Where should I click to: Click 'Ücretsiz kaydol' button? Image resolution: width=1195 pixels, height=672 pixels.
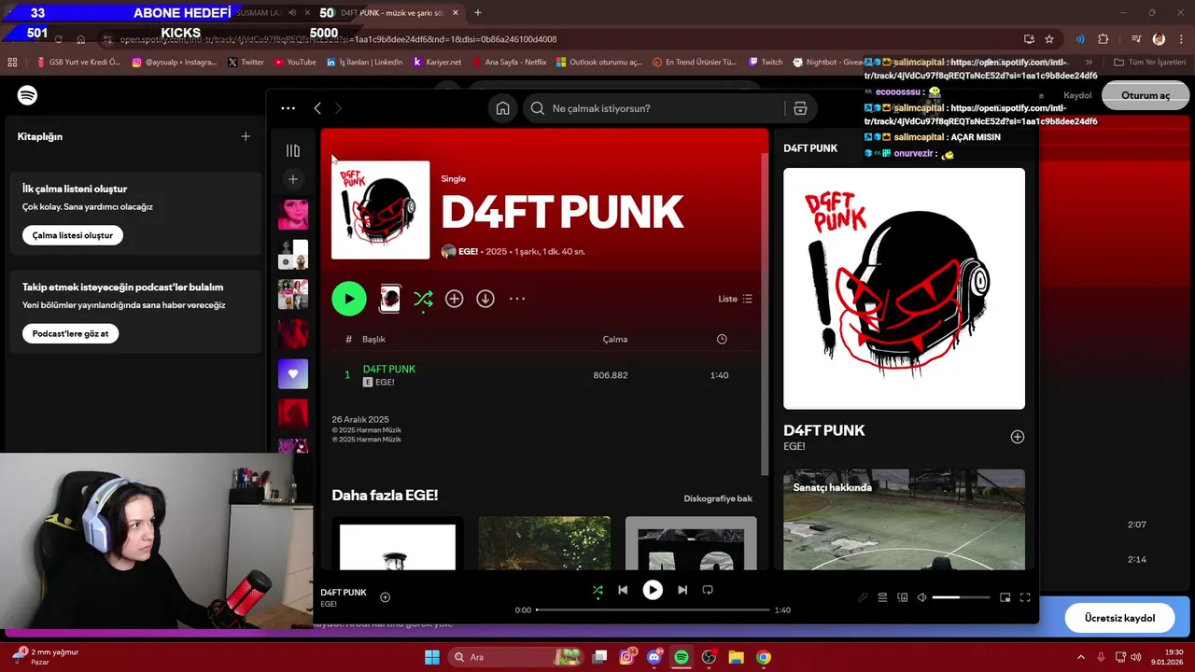(1119, 618)
